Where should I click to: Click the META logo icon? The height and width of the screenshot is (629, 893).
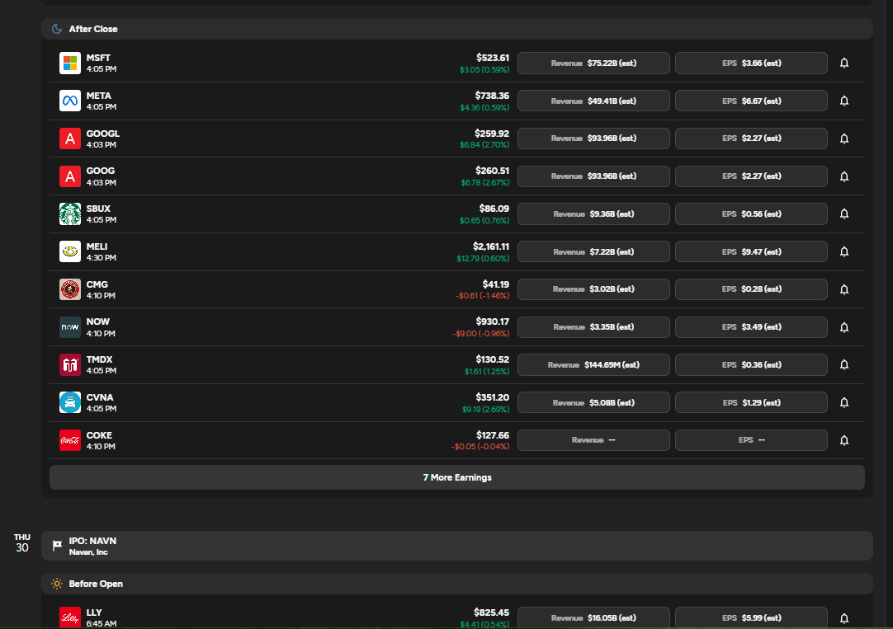70,101
